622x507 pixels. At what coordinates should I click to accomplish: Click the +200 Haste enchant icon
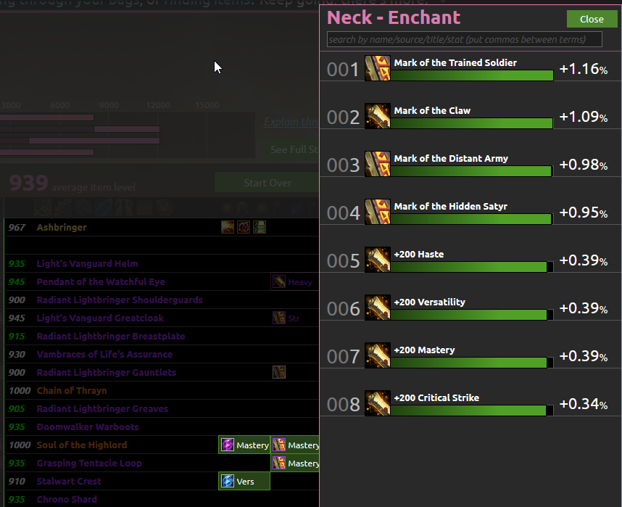[x=377, y=260]
